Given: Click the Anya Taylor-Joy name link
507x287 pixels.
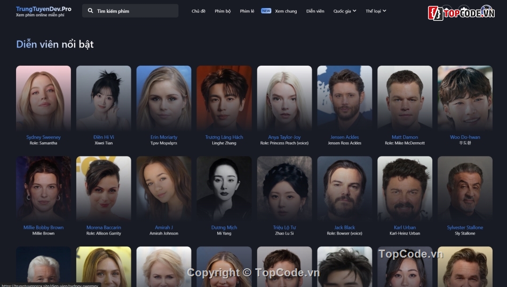Looking at the screenshot, I should (x=284, y=137).
